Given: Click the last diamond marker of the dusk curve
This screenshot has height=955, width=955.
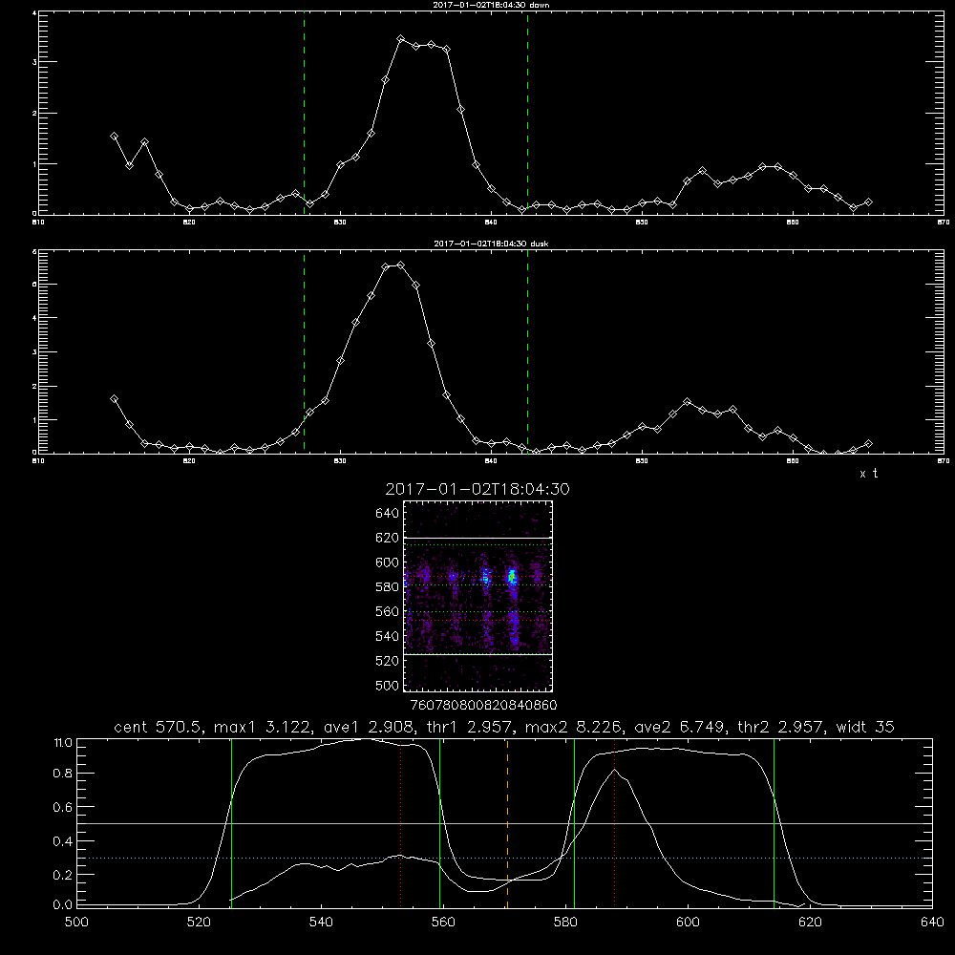Looking at the screenshot, I should (868, 443).
